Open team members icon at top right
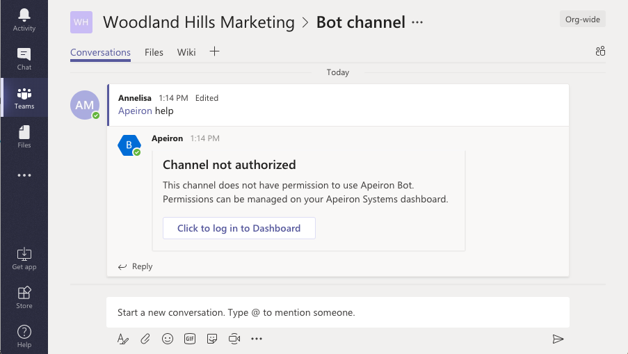The image size is (628, 354). click(600, 51)
